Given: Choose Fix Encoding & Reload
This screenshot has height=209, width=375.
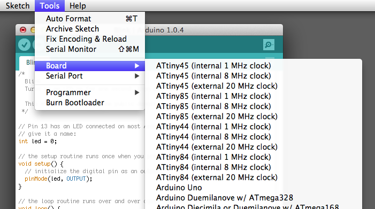Looking at the screenshot, I should coord(90,39).
